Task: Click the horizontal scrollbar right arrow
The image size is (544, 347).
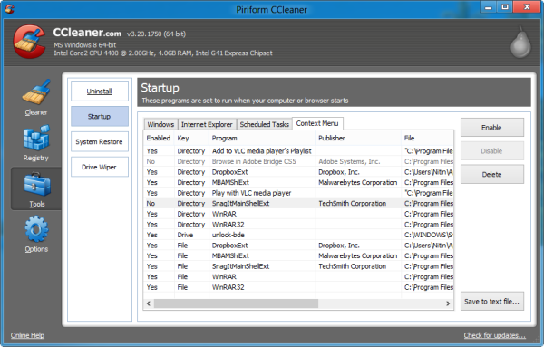Action: (x=448, y=304)
